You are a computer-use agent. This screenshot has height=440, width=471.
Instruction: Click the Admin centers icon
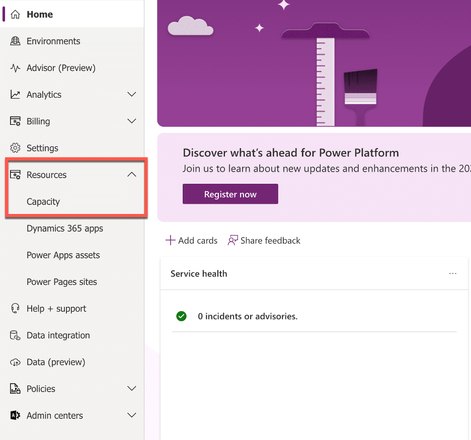(15, 415)
